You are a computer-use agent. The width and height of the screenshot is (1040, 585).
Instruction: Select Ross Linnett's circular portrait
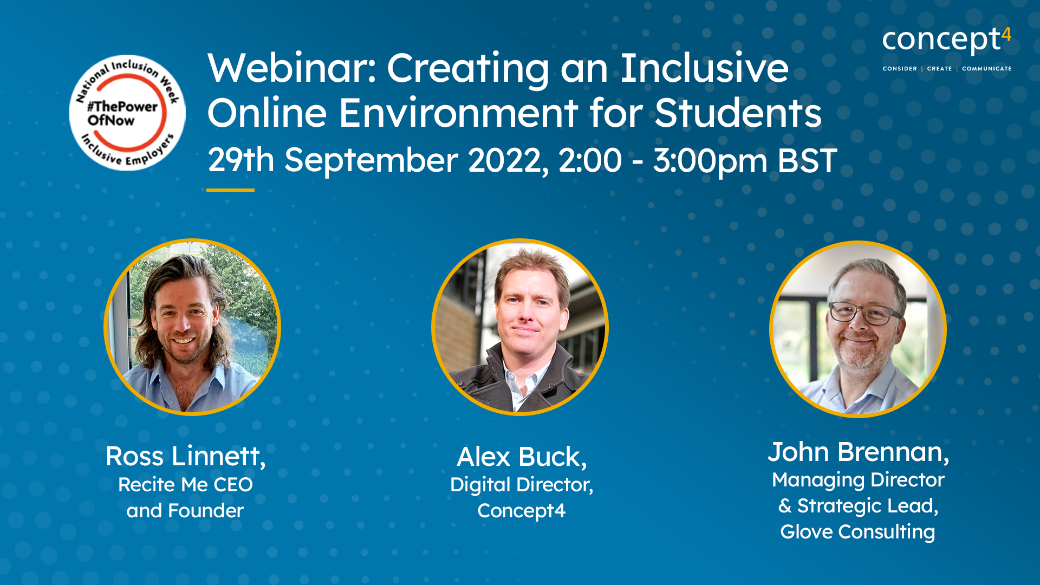tap(192, 327)
